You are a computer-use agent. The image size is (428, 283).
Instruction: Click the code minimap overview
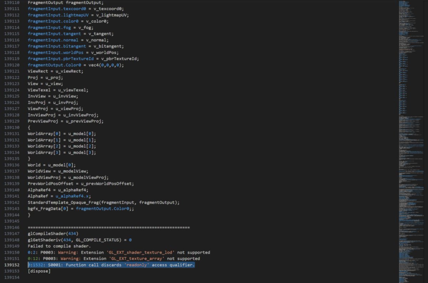(x=412, y=141)
